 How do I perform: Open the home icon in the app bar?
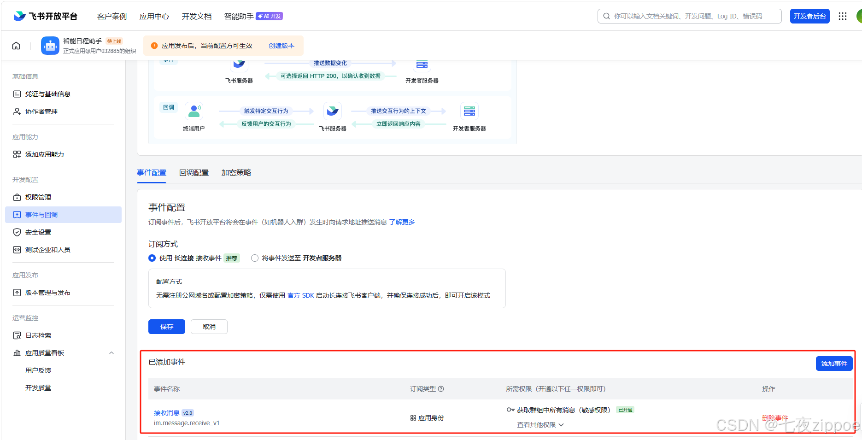pos(16,46)
